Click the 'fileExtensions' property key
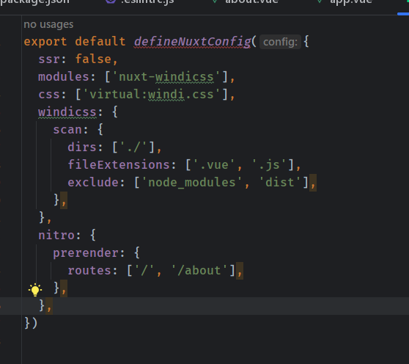The width and height of the screenshot is (409, 364). (119, 165)
